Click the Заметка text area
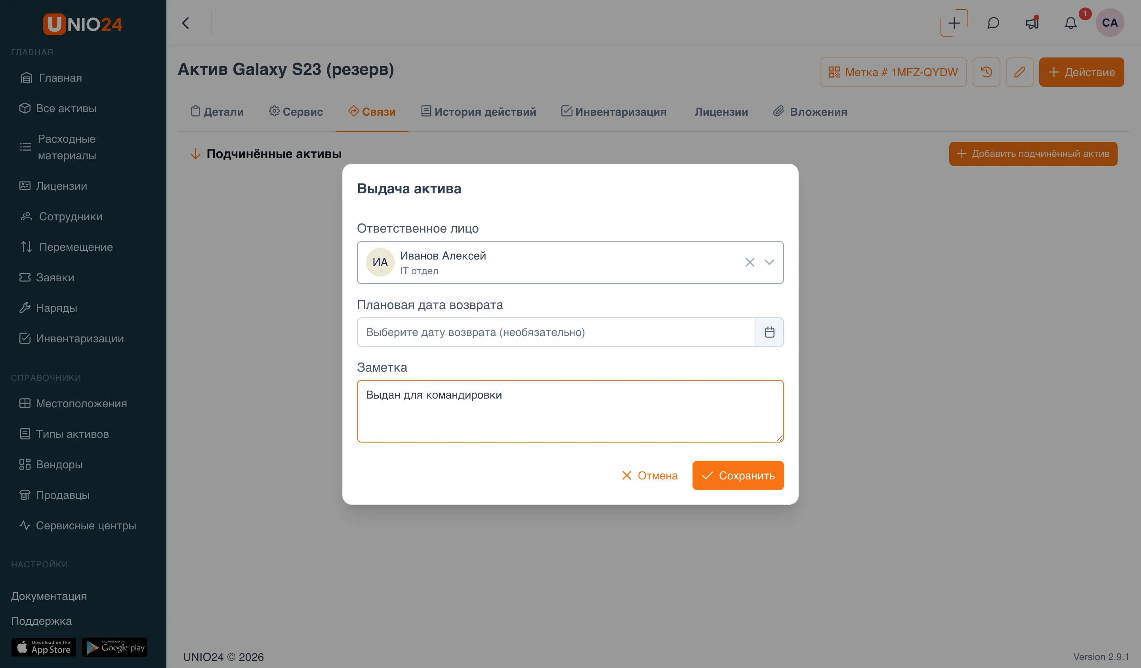This screenshot has width=1141, height=668. click(x=570, y=411)
